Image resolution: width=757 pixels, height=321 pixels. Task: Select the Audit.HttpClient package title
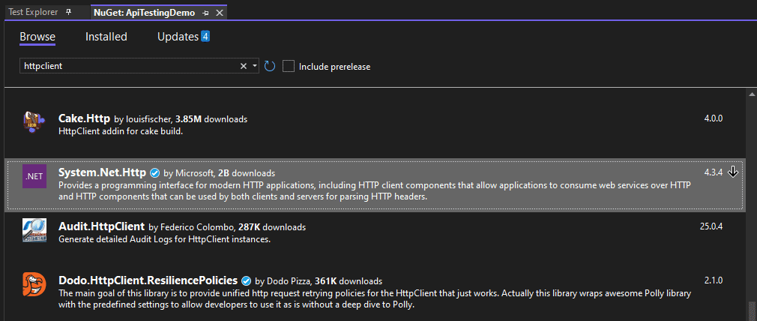pyautogui.click(x=101, y=226)
